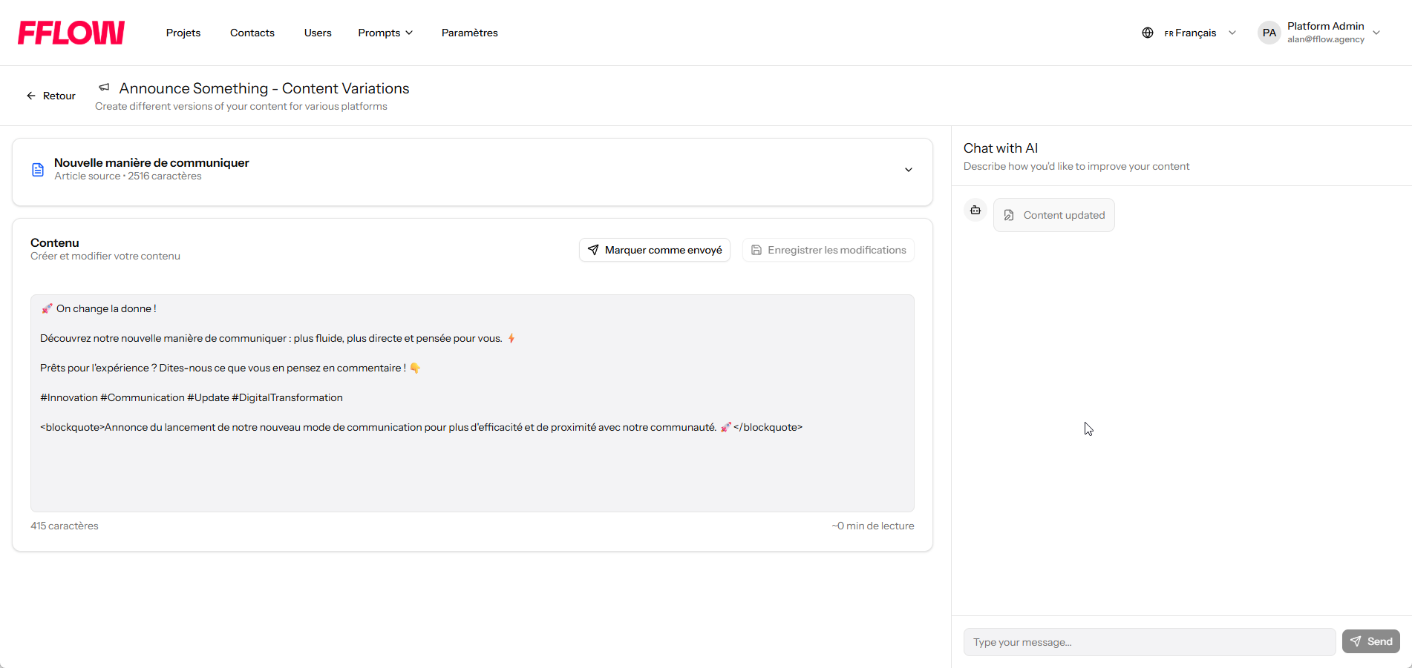Click the source article document icon
The width and height of the screenshot is (1412, 668).
pos(38,170)
